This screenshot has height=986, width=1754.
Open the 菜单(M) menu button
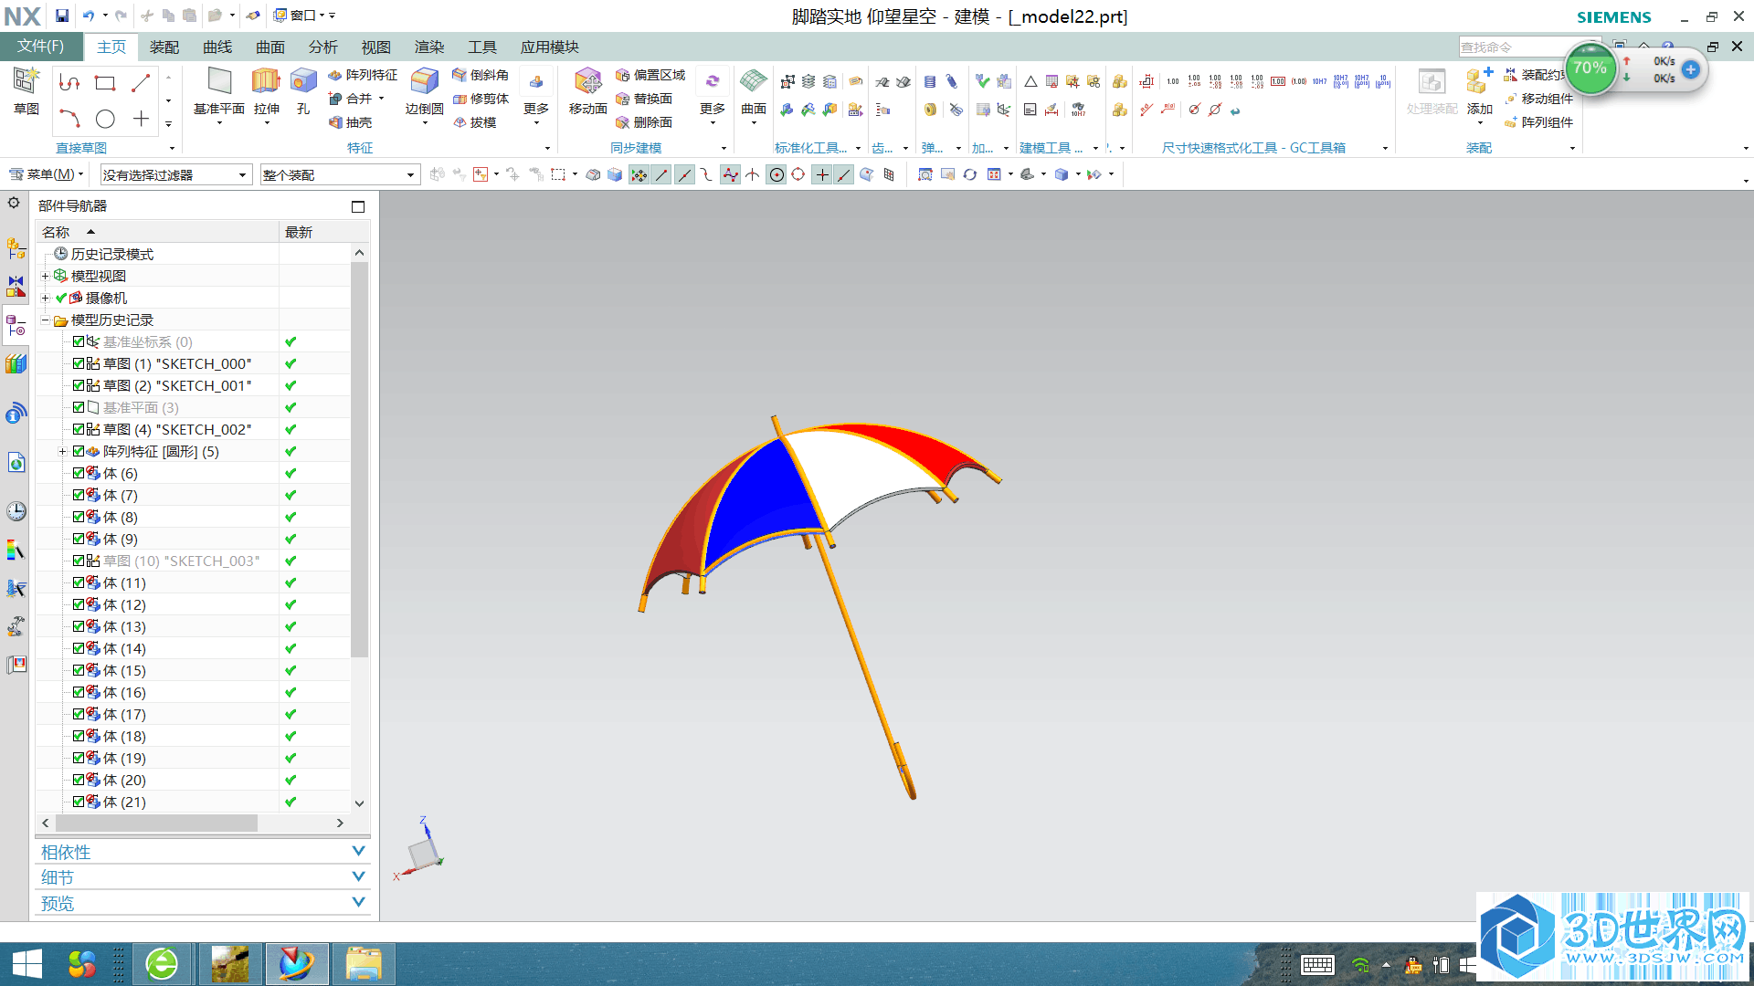click(45, 174)
